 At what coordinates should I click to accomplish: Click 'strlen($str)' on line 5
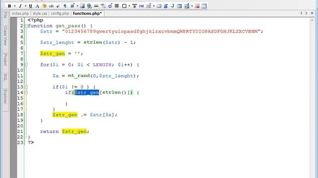point(102,43)
